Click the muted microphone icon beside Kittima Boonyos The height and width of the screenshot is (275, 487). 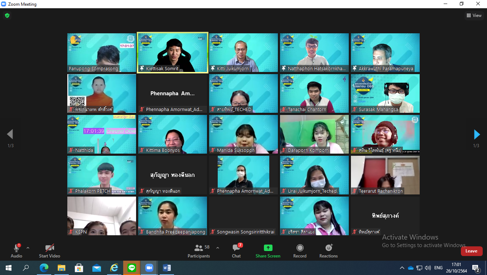coord(142,150)
